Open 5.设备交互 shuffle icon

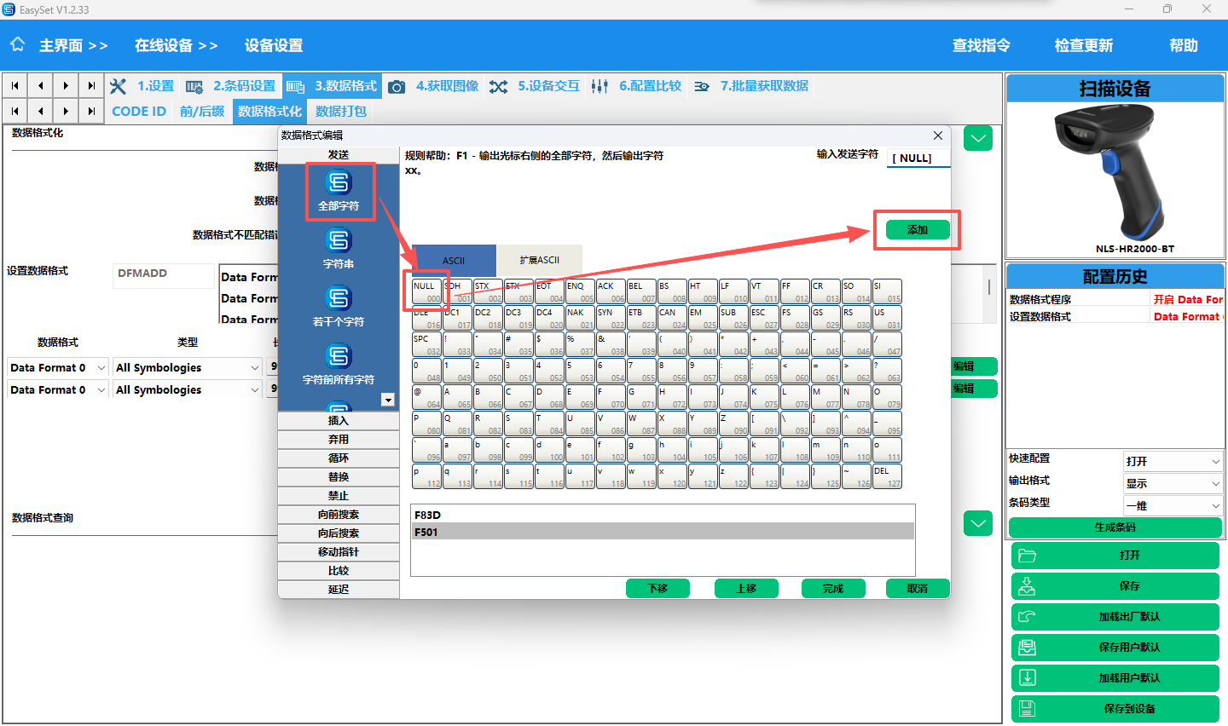(499, 87)
